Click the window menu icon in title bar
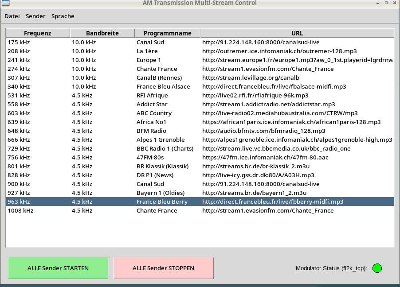The height and width of the screenshot is (287, 400). pyautogui.click(x=6, y=3)
